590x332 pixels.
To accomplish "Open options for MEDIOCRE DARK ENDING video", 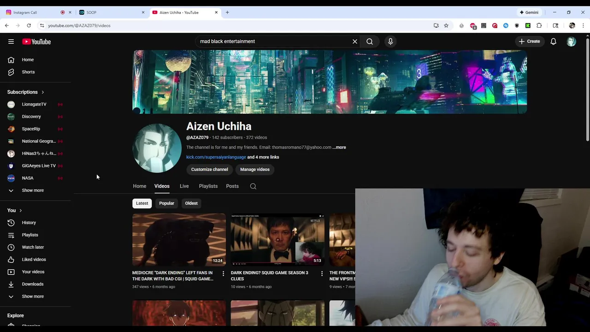I will pyautogui.click(x=223, y=273).
